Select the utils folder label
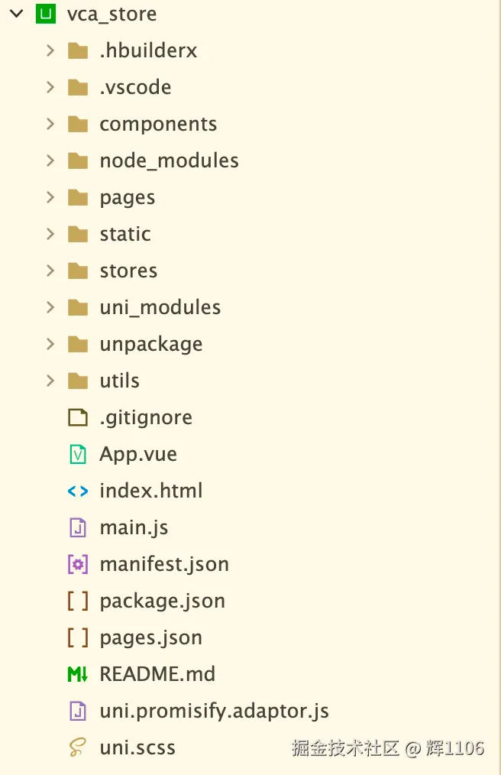The image size is (501, 775). click(119, 381)
